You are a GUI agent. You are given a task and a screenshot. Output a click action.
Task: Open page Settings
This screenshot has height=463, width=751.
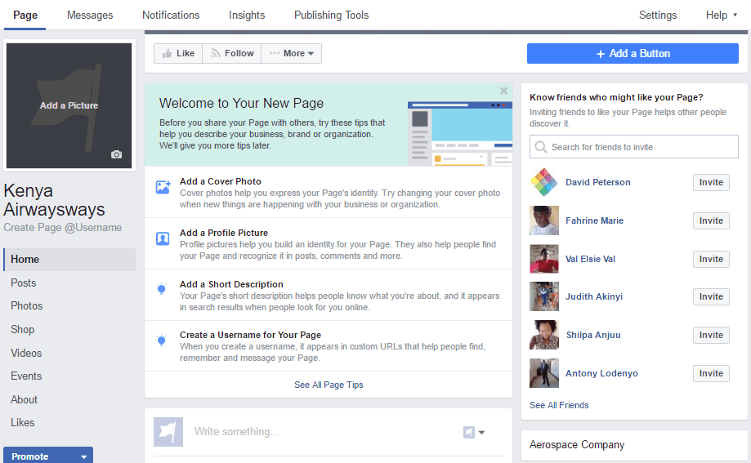[x=658, y=16]
